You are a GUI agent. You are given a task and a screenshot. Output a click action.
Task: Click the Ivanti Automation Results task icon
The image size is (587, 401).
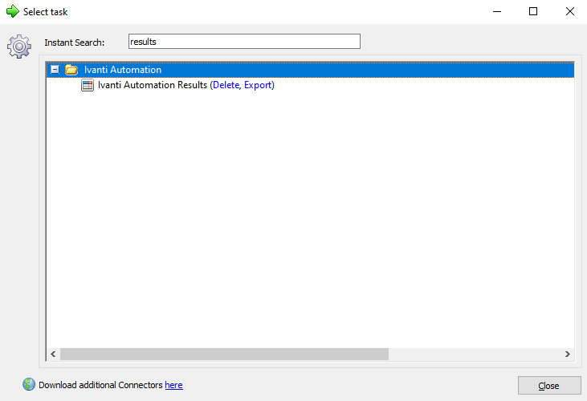(x=88, y=85)
